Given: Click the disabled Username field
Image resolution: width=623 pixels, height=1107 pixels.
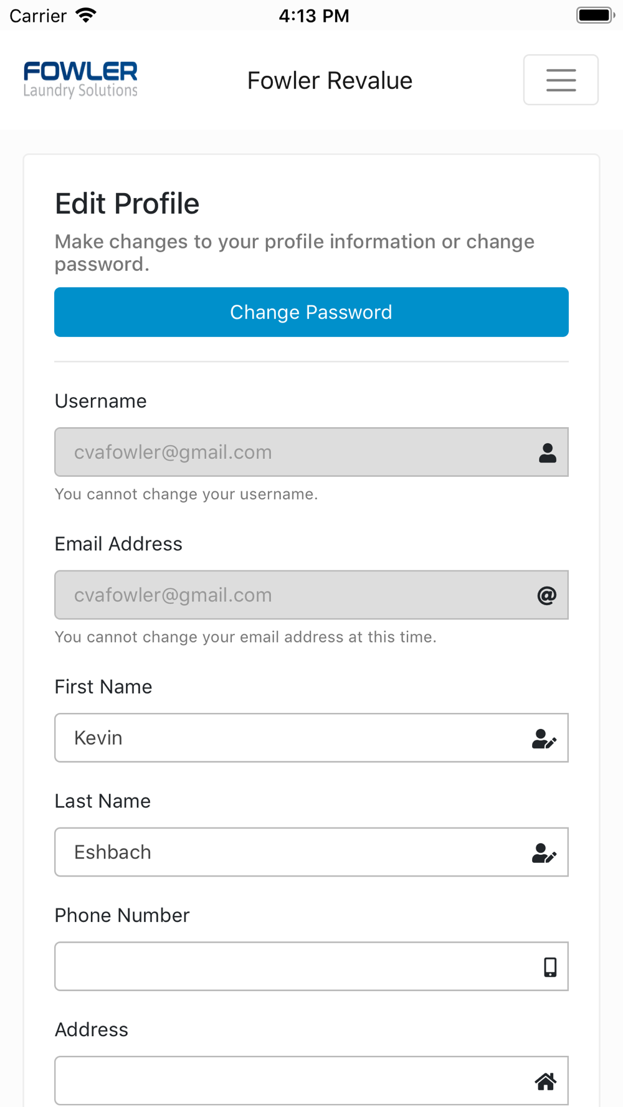Looking at the screenshot, I should 311,452.
